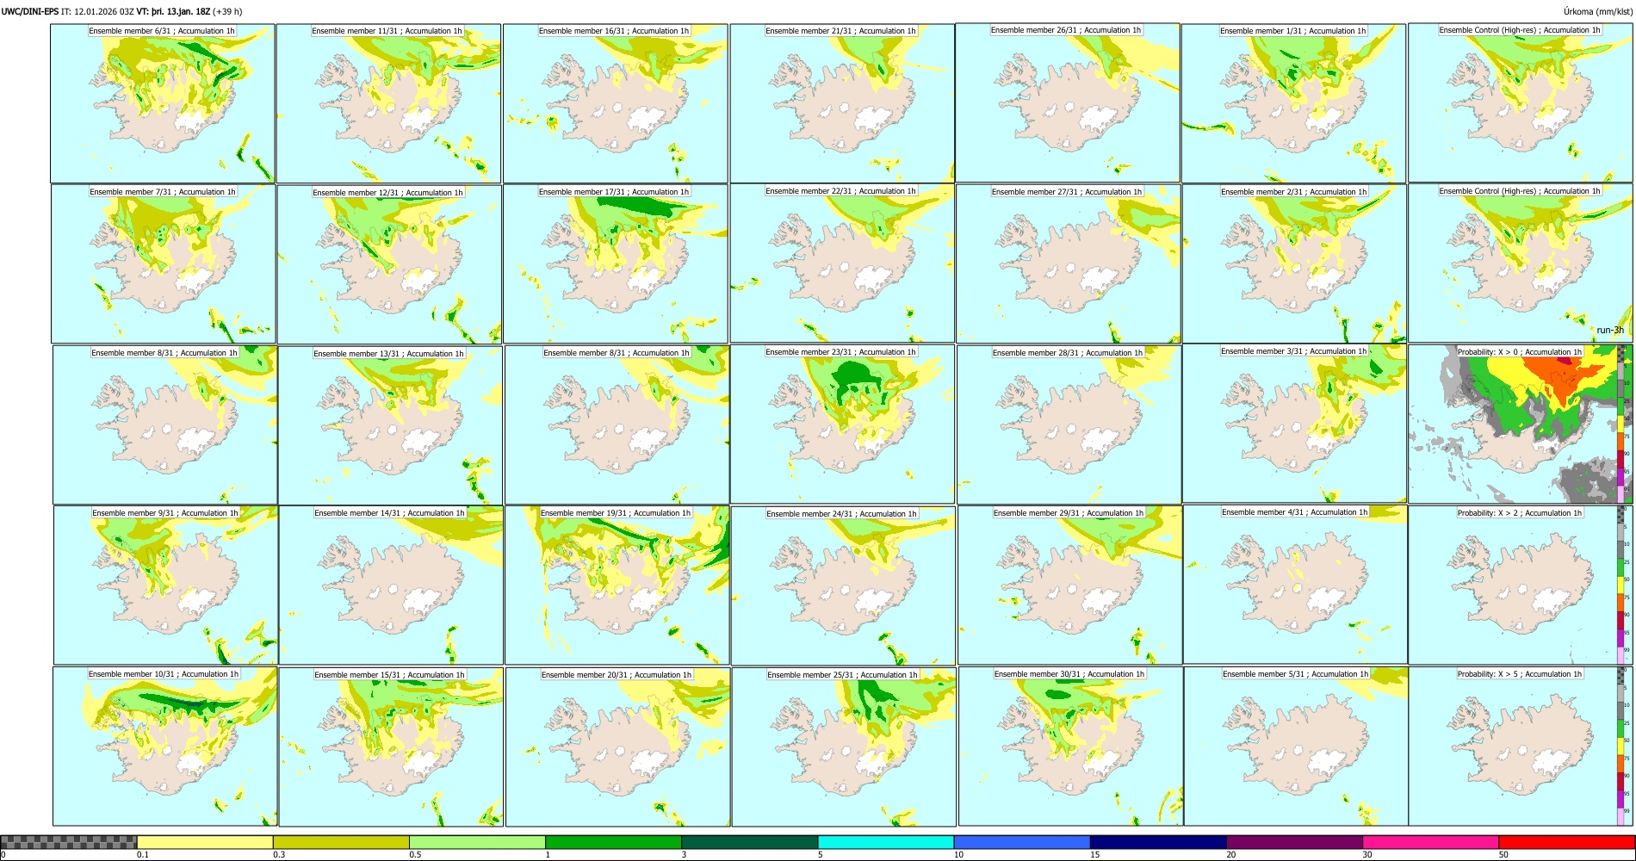
Task: Click the UWC/DINI-EPS header title
Action: pos(30,12)
